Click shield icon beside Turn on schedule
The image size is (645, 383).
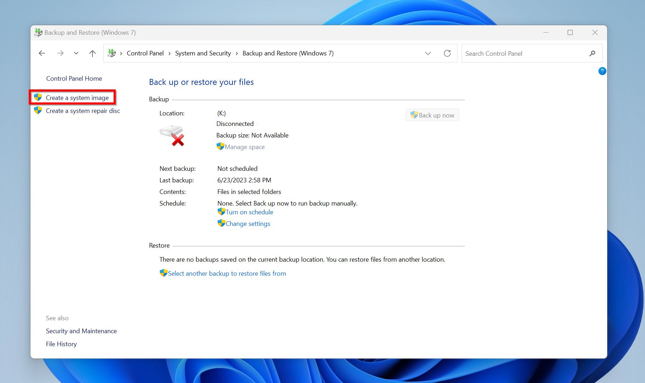click(222, 211)
